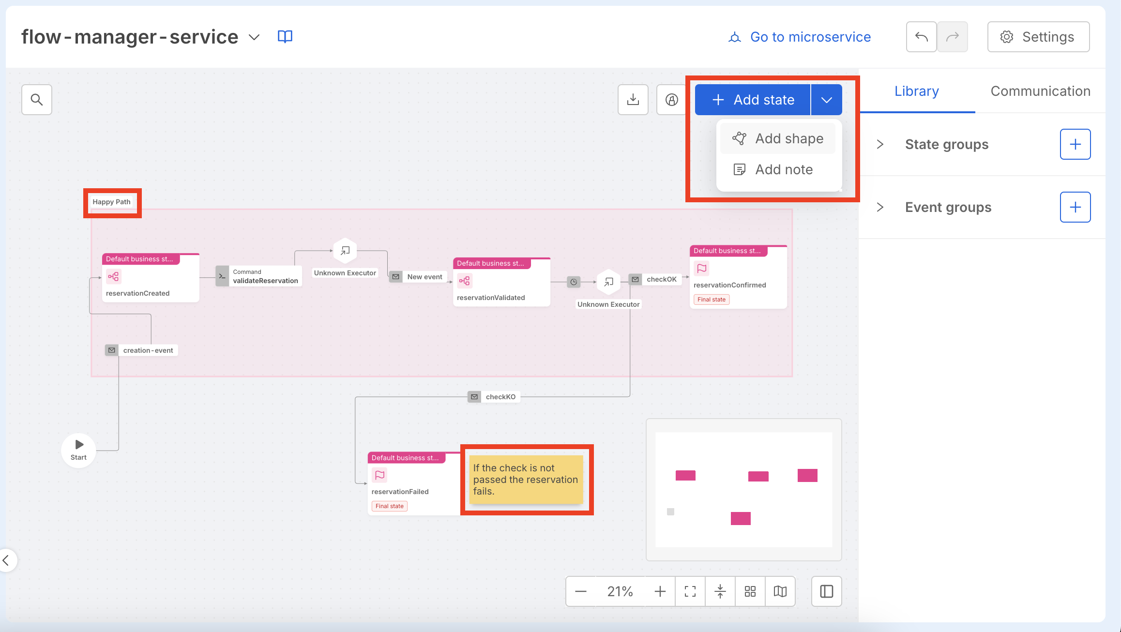Select the fit to screen icon
This screenshot has height=632, width=1121.
click(x=690, y=591)
